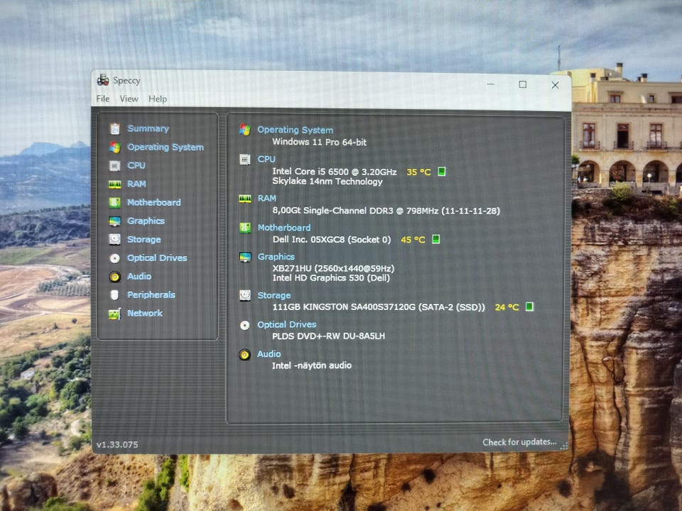Viewport: 682px width, 511px height.
Task: Click the Network icon in sidebar
Action: click(115, 314)
